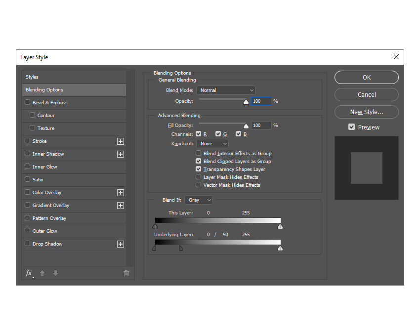Screen dimensions: 420x335
Task: Open the Blend If channel dropdown
Action: coord(198,200)
